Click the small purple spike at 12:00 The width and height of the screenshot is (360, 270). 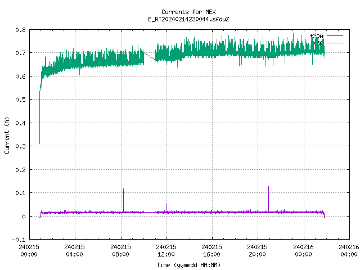coord(166,208)
